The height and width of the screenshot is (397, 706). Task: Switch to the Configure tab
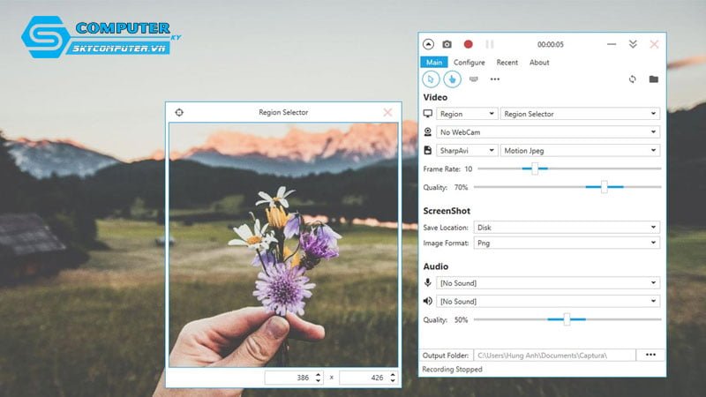469,63
